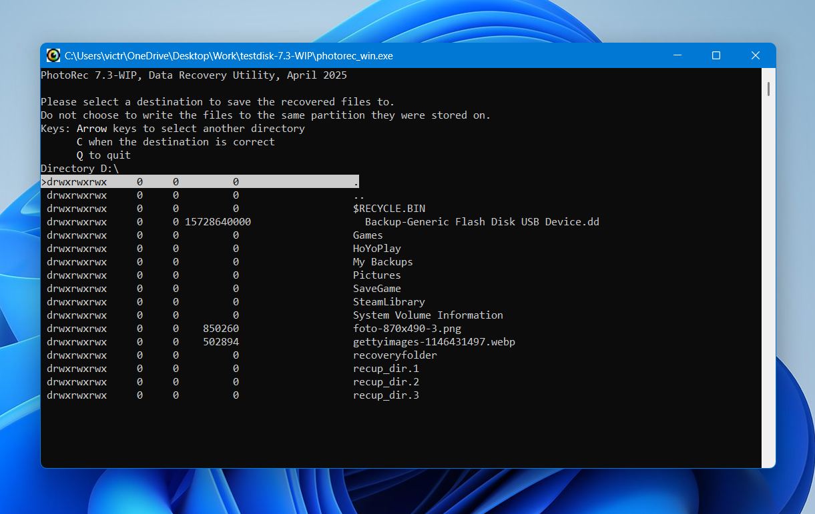Select Backup-Generic Flash Disk USB Device.dd entry
Image resolution: width=815 pixels, height=514 pixels.
(482, 222)
